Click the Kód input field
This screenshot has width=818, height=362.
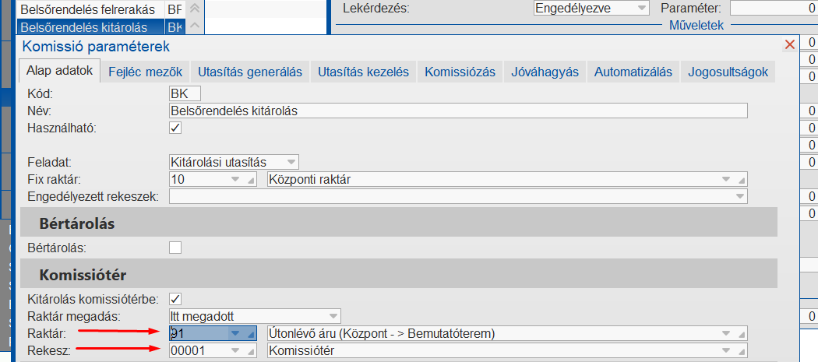pyautogui.click(x=185, y=93)
